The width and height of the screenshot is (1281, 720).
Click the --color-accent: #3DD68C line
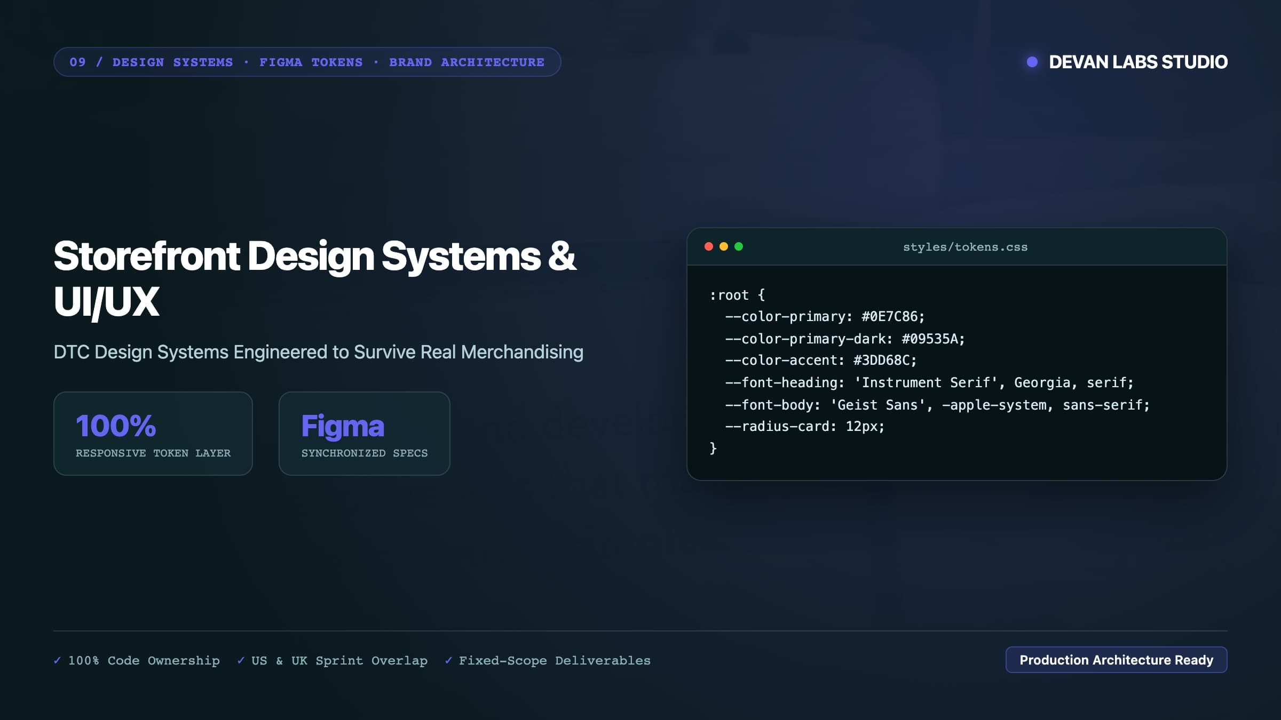(x=821, y=361)
